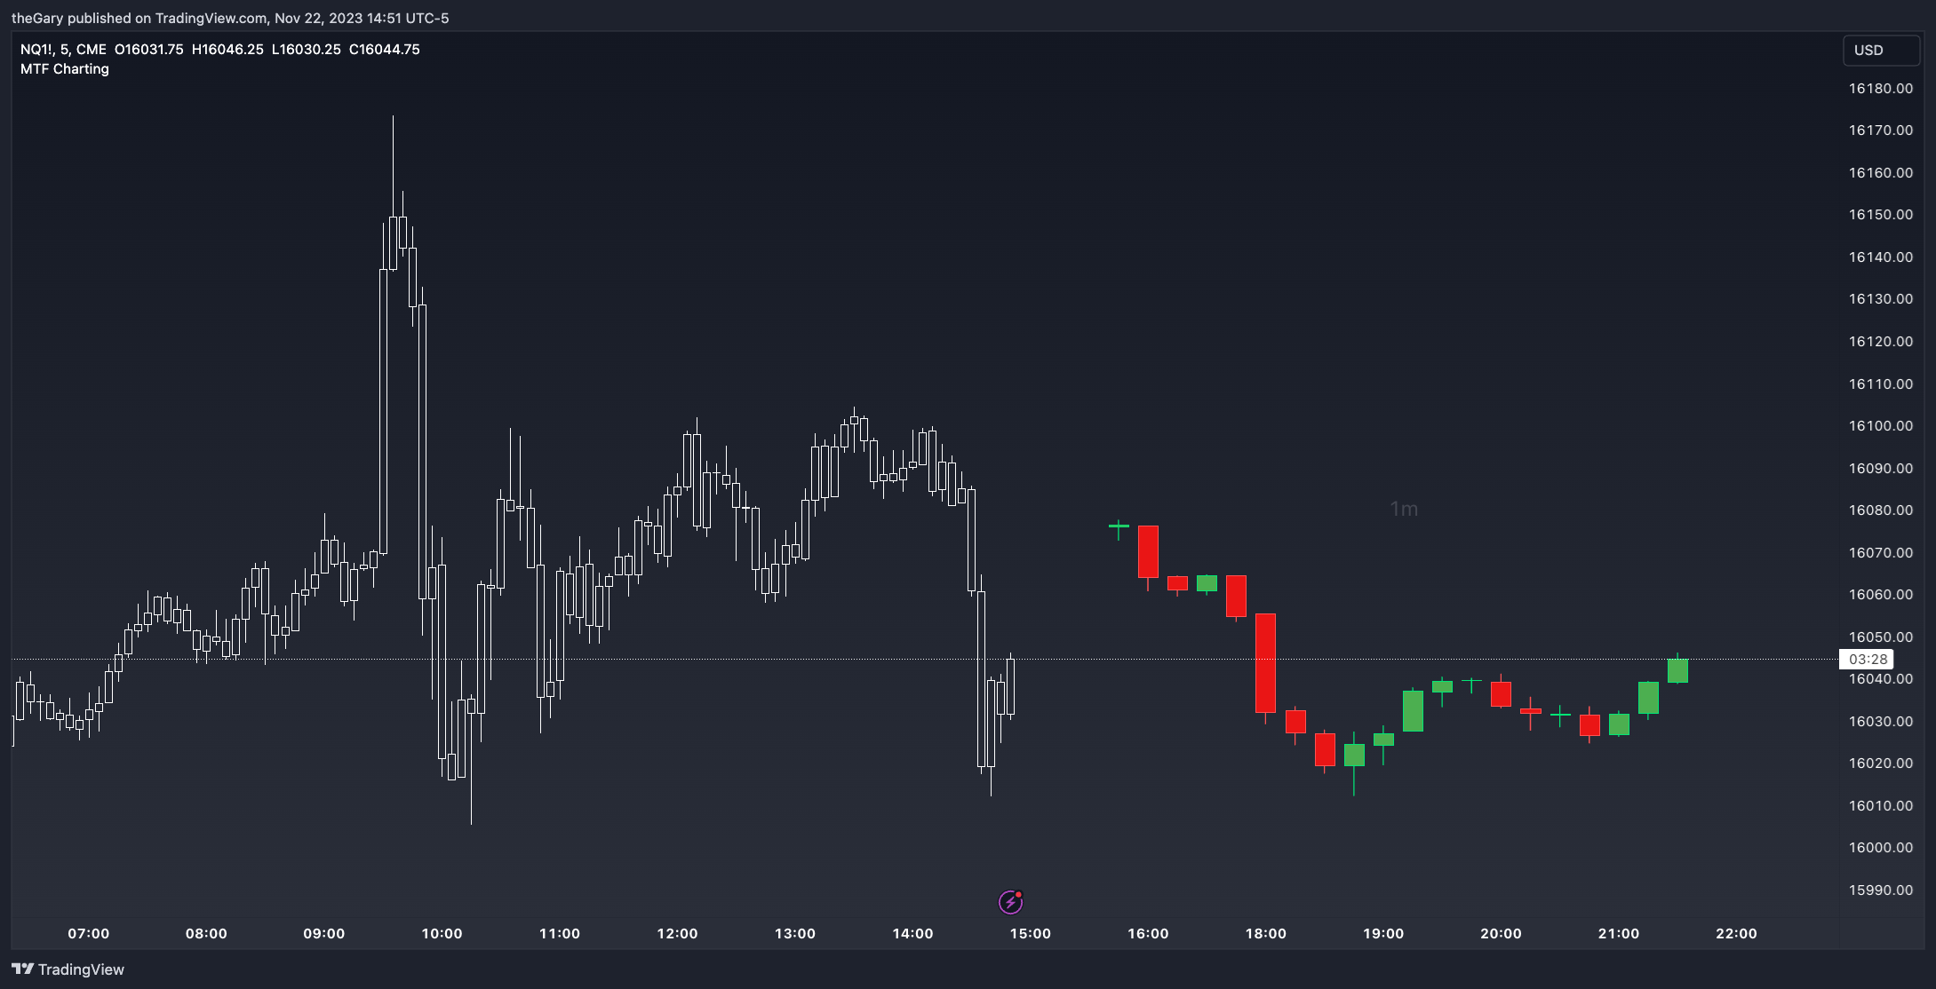Click the 16050.00 price axis label

(x=1881, y=637)
